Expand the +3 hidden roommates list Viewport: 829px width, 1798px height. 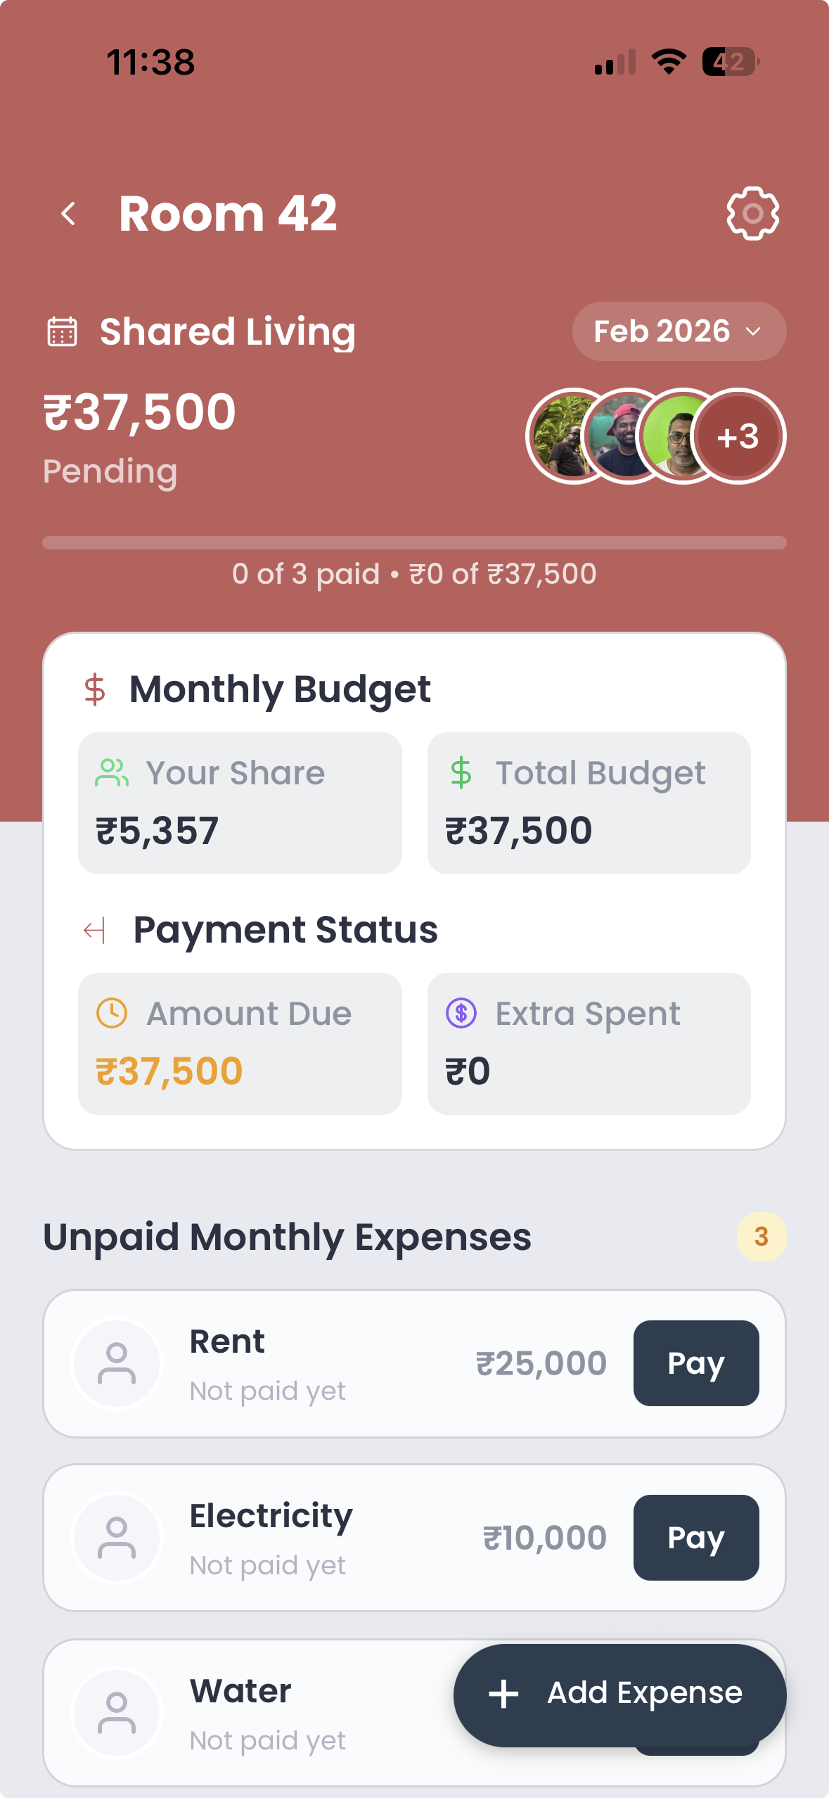coord(737,436)
